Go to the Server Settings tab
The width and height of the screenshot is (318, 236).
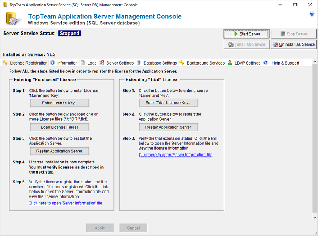pyautogui.click(x=117, y=63)
